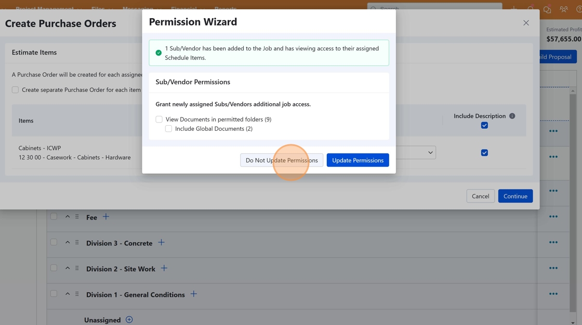
Task: Add item to Division 3 - Concrete
Action: tap(161, 242)
